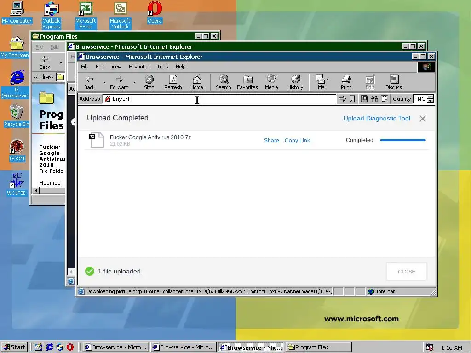This screenshot has height=353, width=471.
Task: Select the Recycle Bin desktop icon
Action: pos(17,116)
